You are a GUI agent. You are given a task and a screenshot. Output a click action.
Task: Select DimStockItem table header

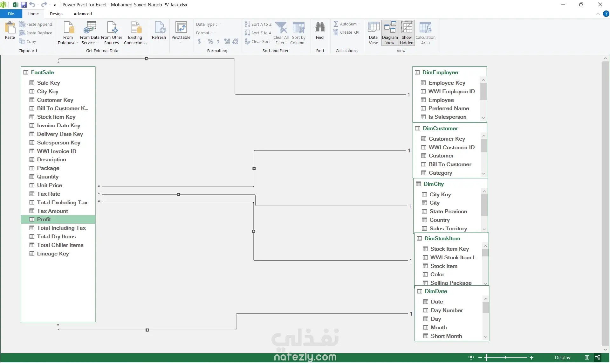pyautogui.click(x=451, y=238)
